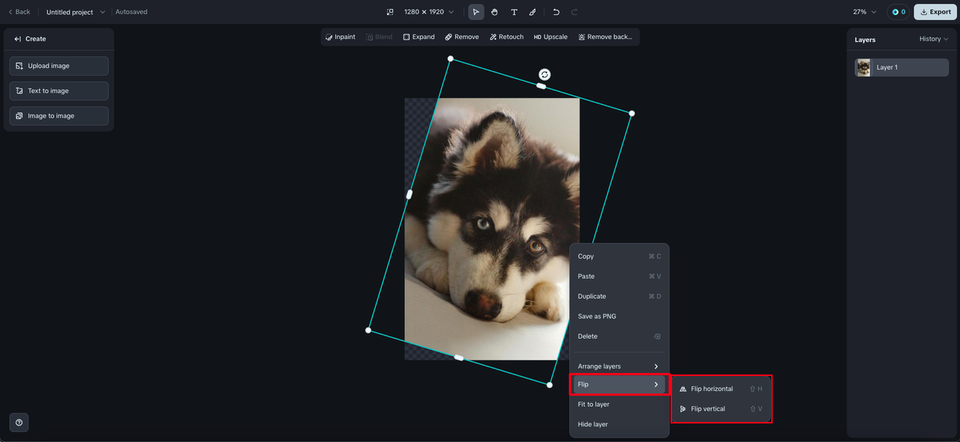
Task: Click the Autosaved status text
Action: (131, 12)
